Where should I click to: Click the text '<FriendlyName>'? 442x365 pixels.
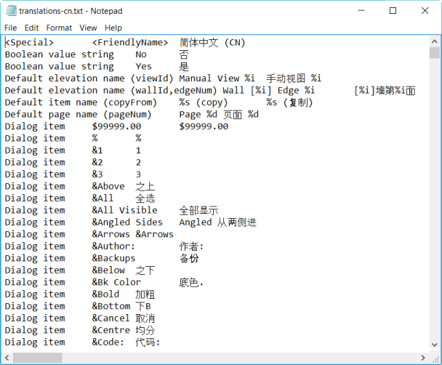(130, 43)
